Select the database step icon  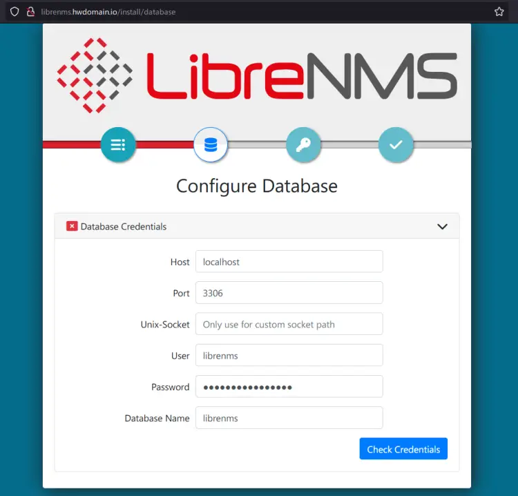(211, 145)
